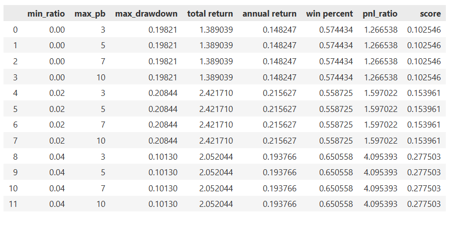
Task: Click row index 0 label
Action: 15,30
